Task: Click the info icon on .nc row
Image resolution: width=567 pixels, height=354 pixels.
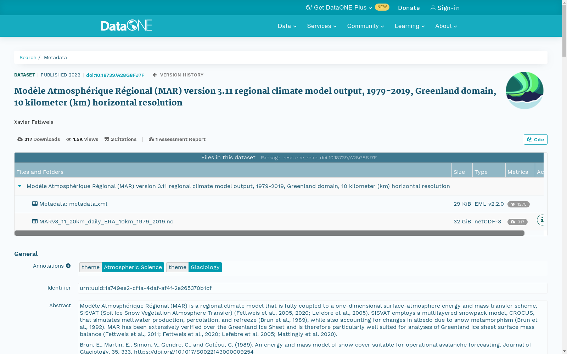Action: pos(541,220)
